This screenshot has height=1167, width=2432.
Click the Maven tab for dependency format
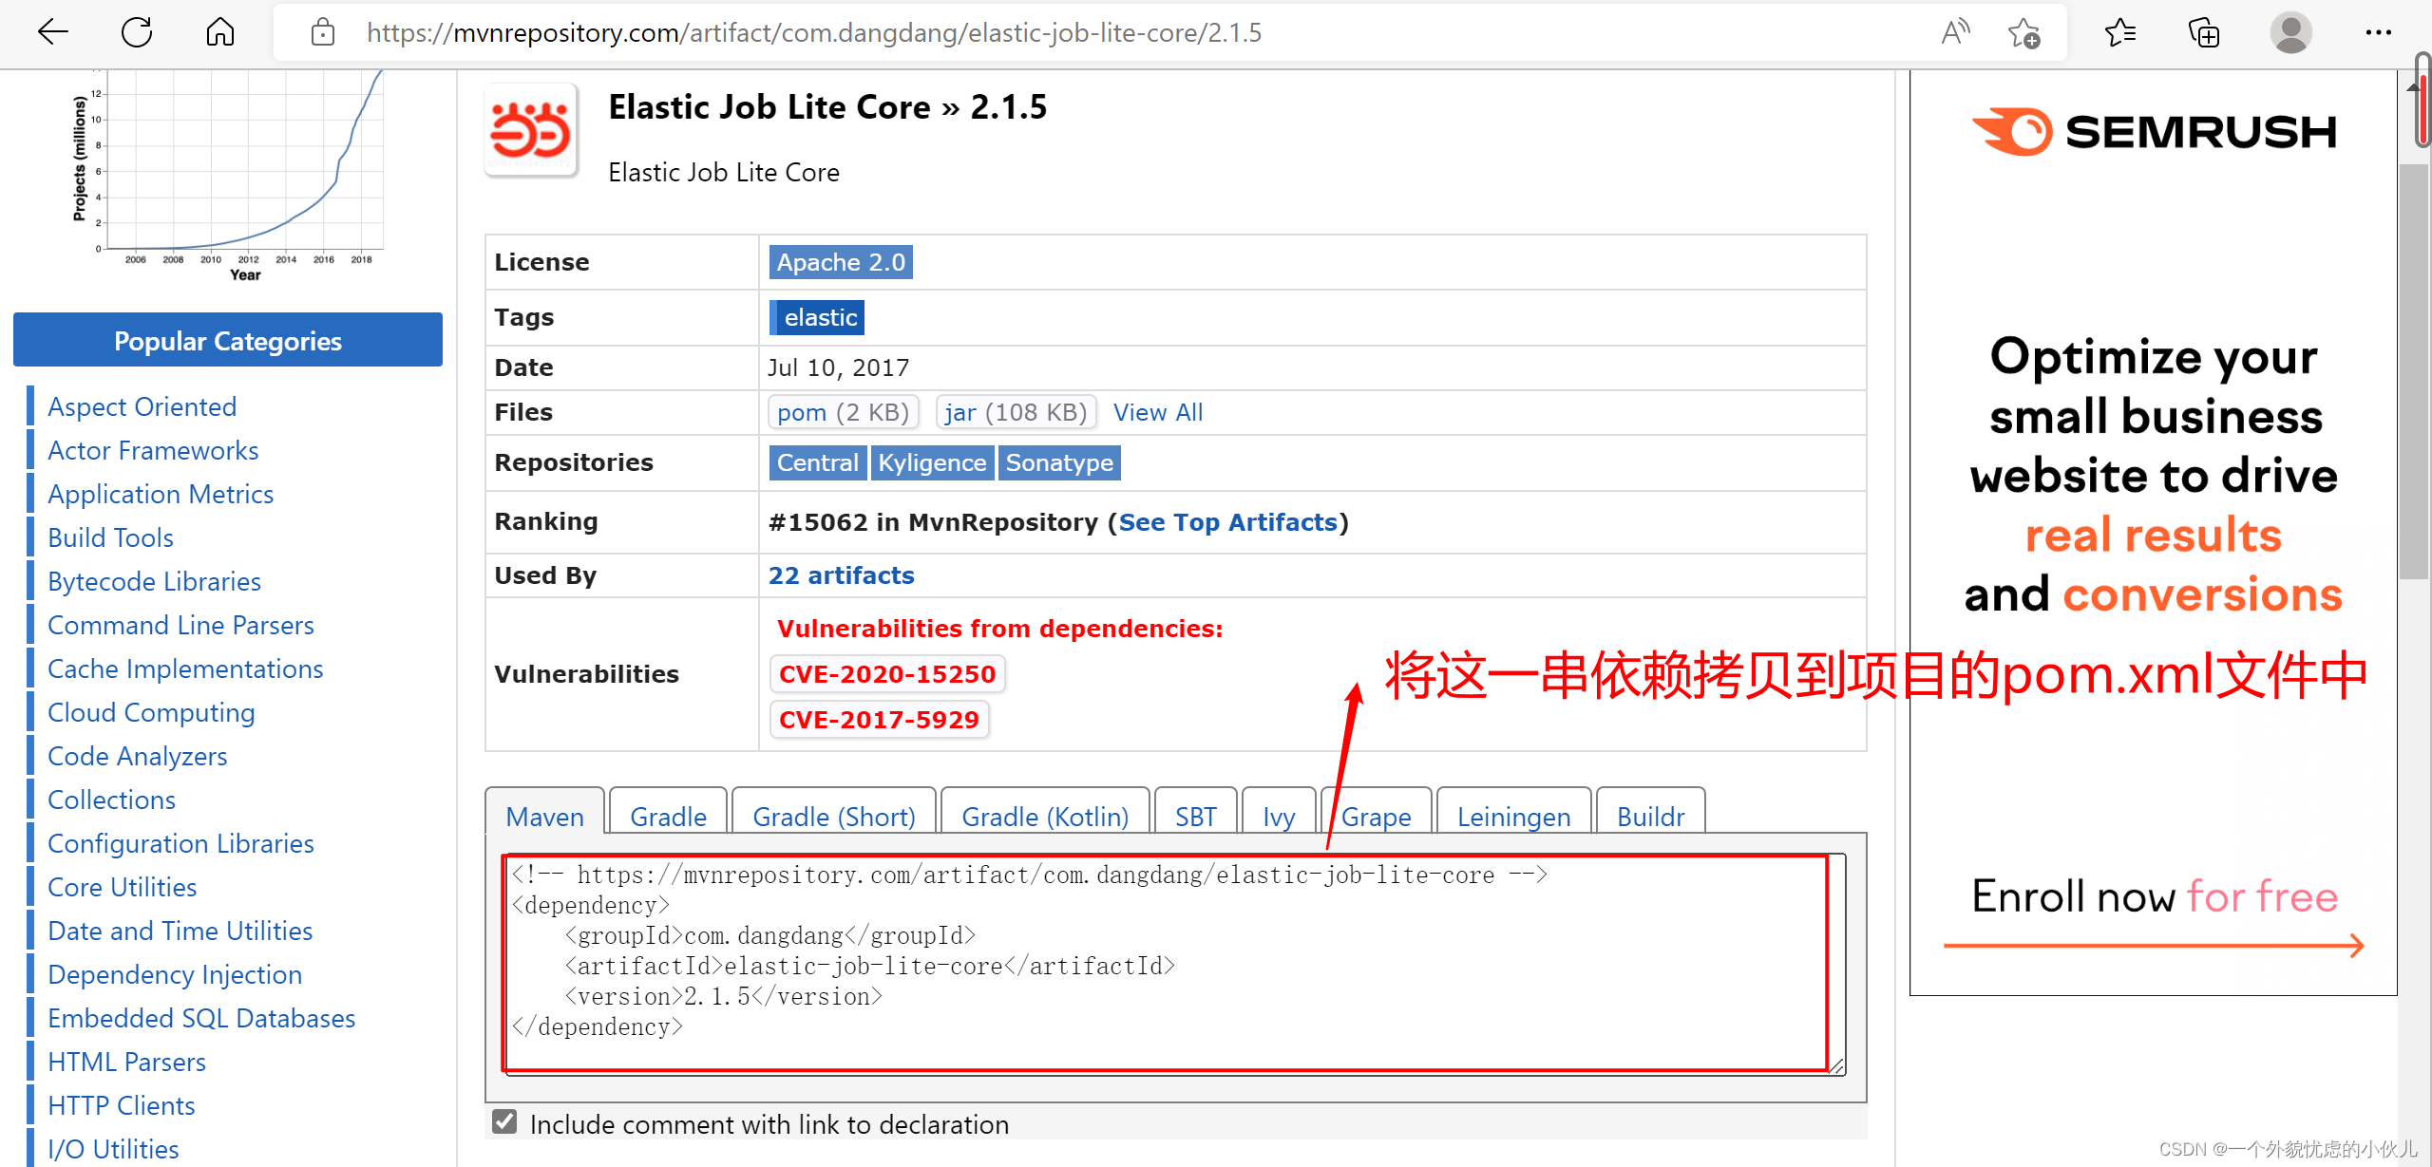click(544, 817)
